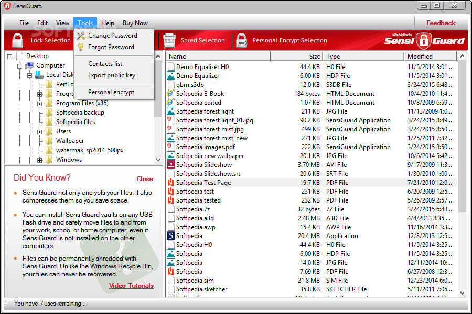Click file list scrollbar up arrow
The height and width of the screenshot is (314, 472).
pos(463,56)
